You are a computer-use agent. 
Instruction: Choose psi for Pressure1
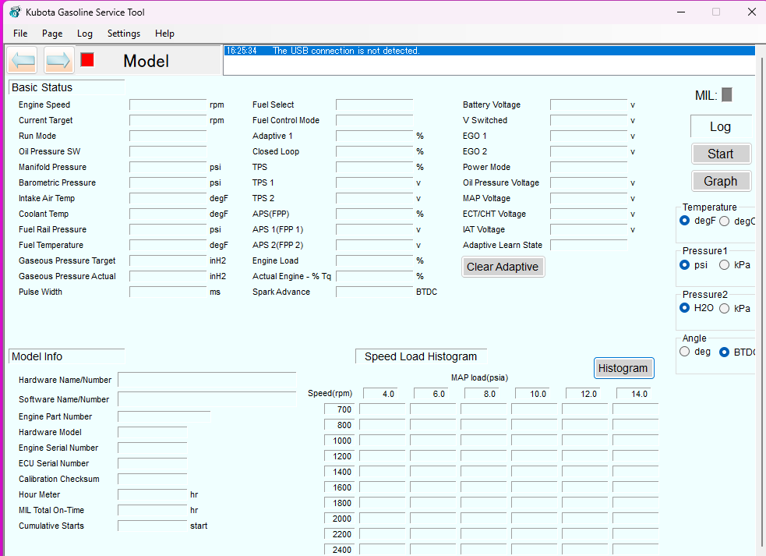[684, 264]
